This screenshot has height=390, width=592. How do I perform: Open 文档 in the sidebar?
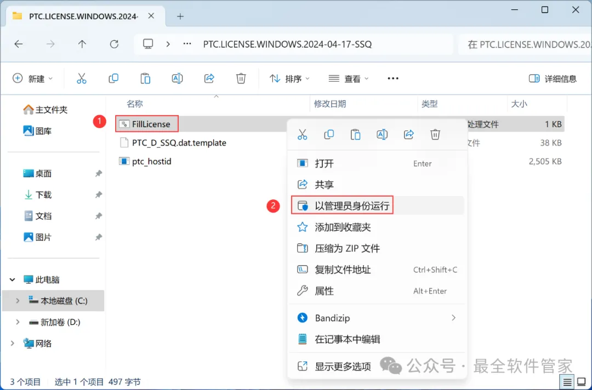[37, 216]
